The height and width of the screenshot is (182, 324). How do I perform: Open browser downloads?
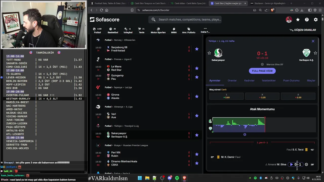tap(302, 10)
